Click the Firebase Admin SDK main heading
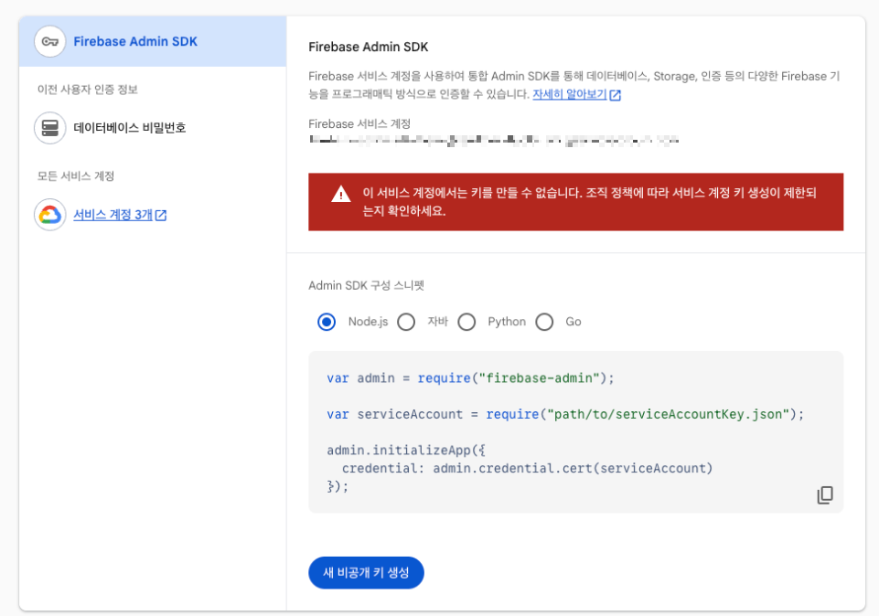 [369, 47]
